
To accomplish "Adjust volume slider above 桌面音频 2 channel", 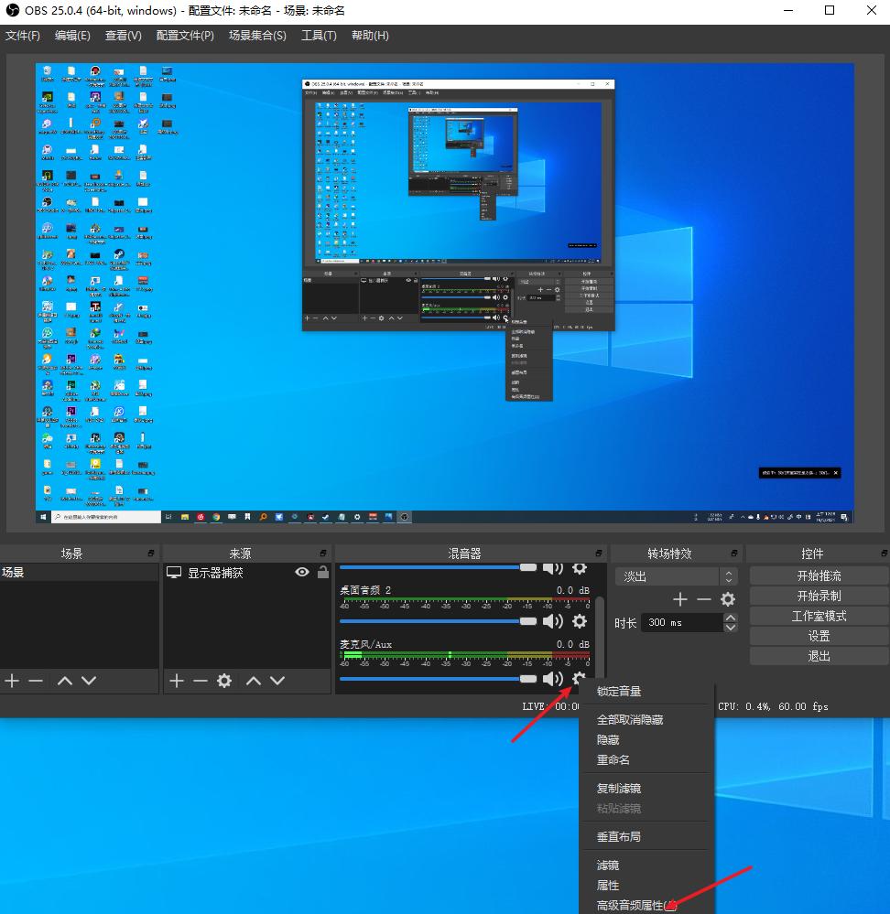I will point(438,567).
